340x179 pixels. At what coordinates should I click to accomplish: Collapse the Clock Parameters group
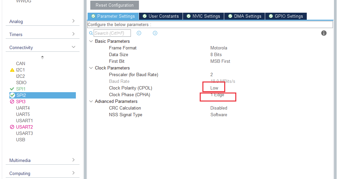91,68
